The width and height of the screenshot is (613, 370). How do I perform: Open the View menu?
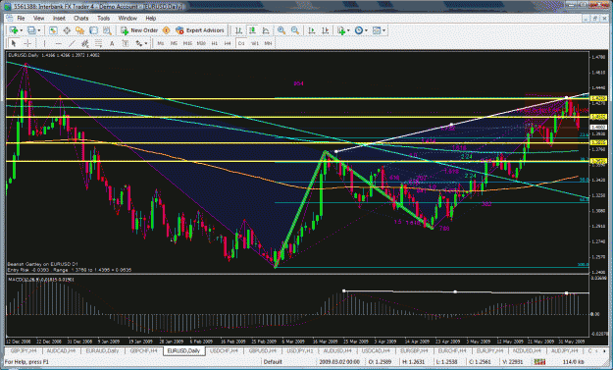click(38, 18)
